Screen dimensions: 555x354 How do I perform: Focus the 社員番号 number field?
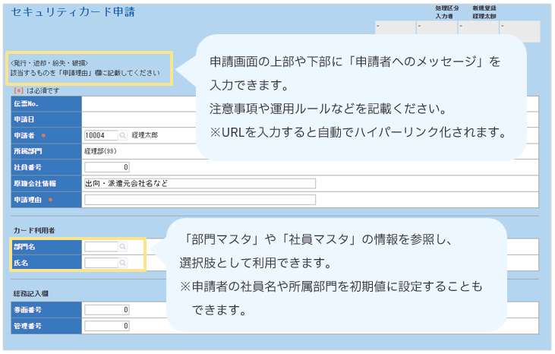pos(107,167)
